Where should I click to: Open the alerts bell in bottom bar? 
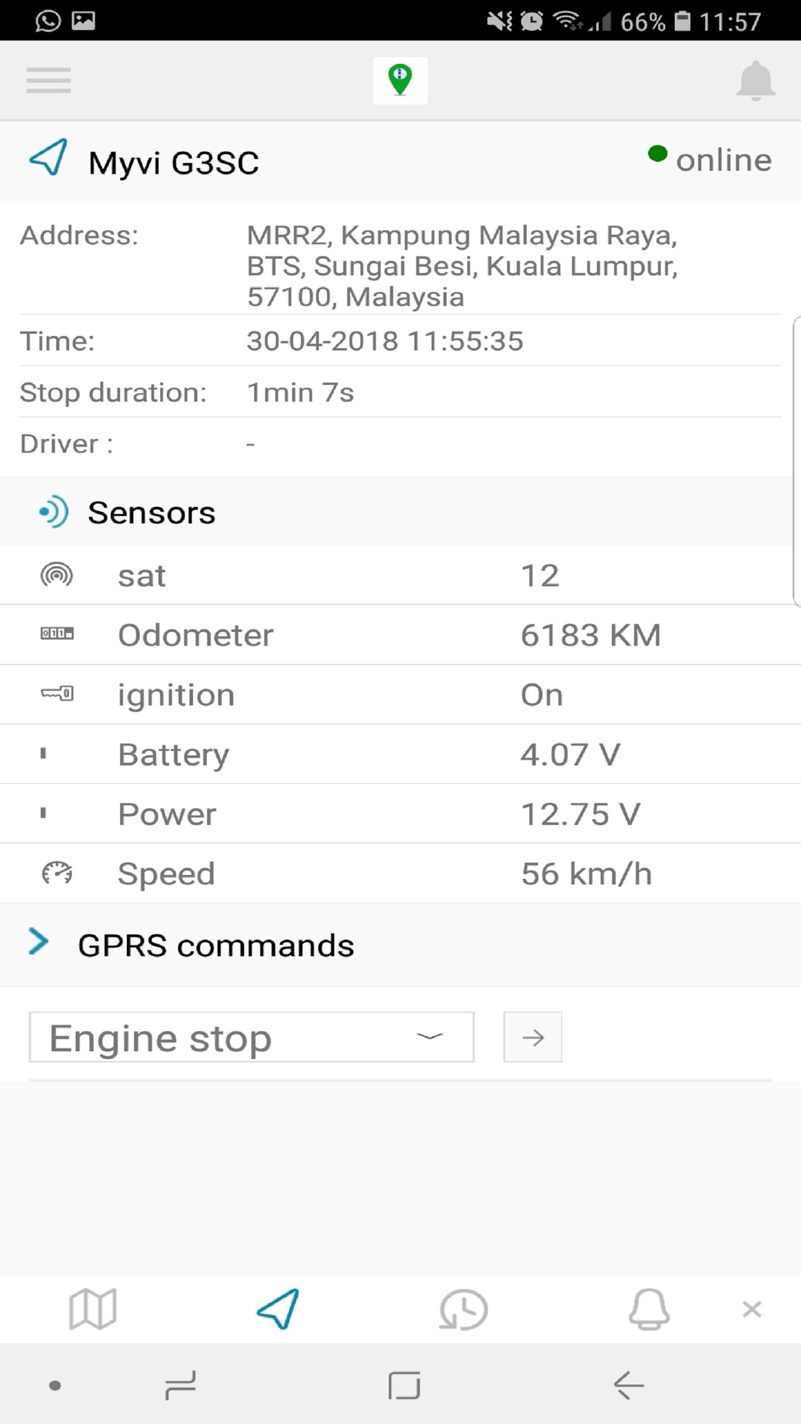click(x=649, y=1309)
